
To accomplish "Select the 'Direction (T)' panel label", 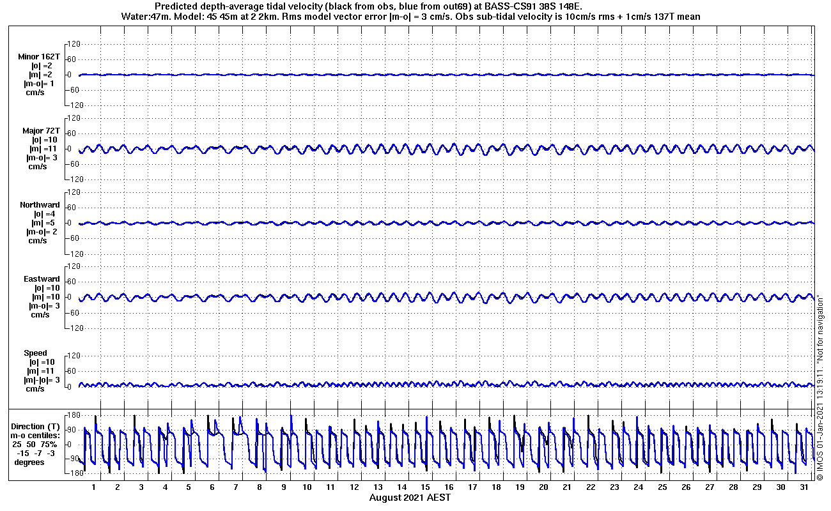I will (x=36, y=427).
